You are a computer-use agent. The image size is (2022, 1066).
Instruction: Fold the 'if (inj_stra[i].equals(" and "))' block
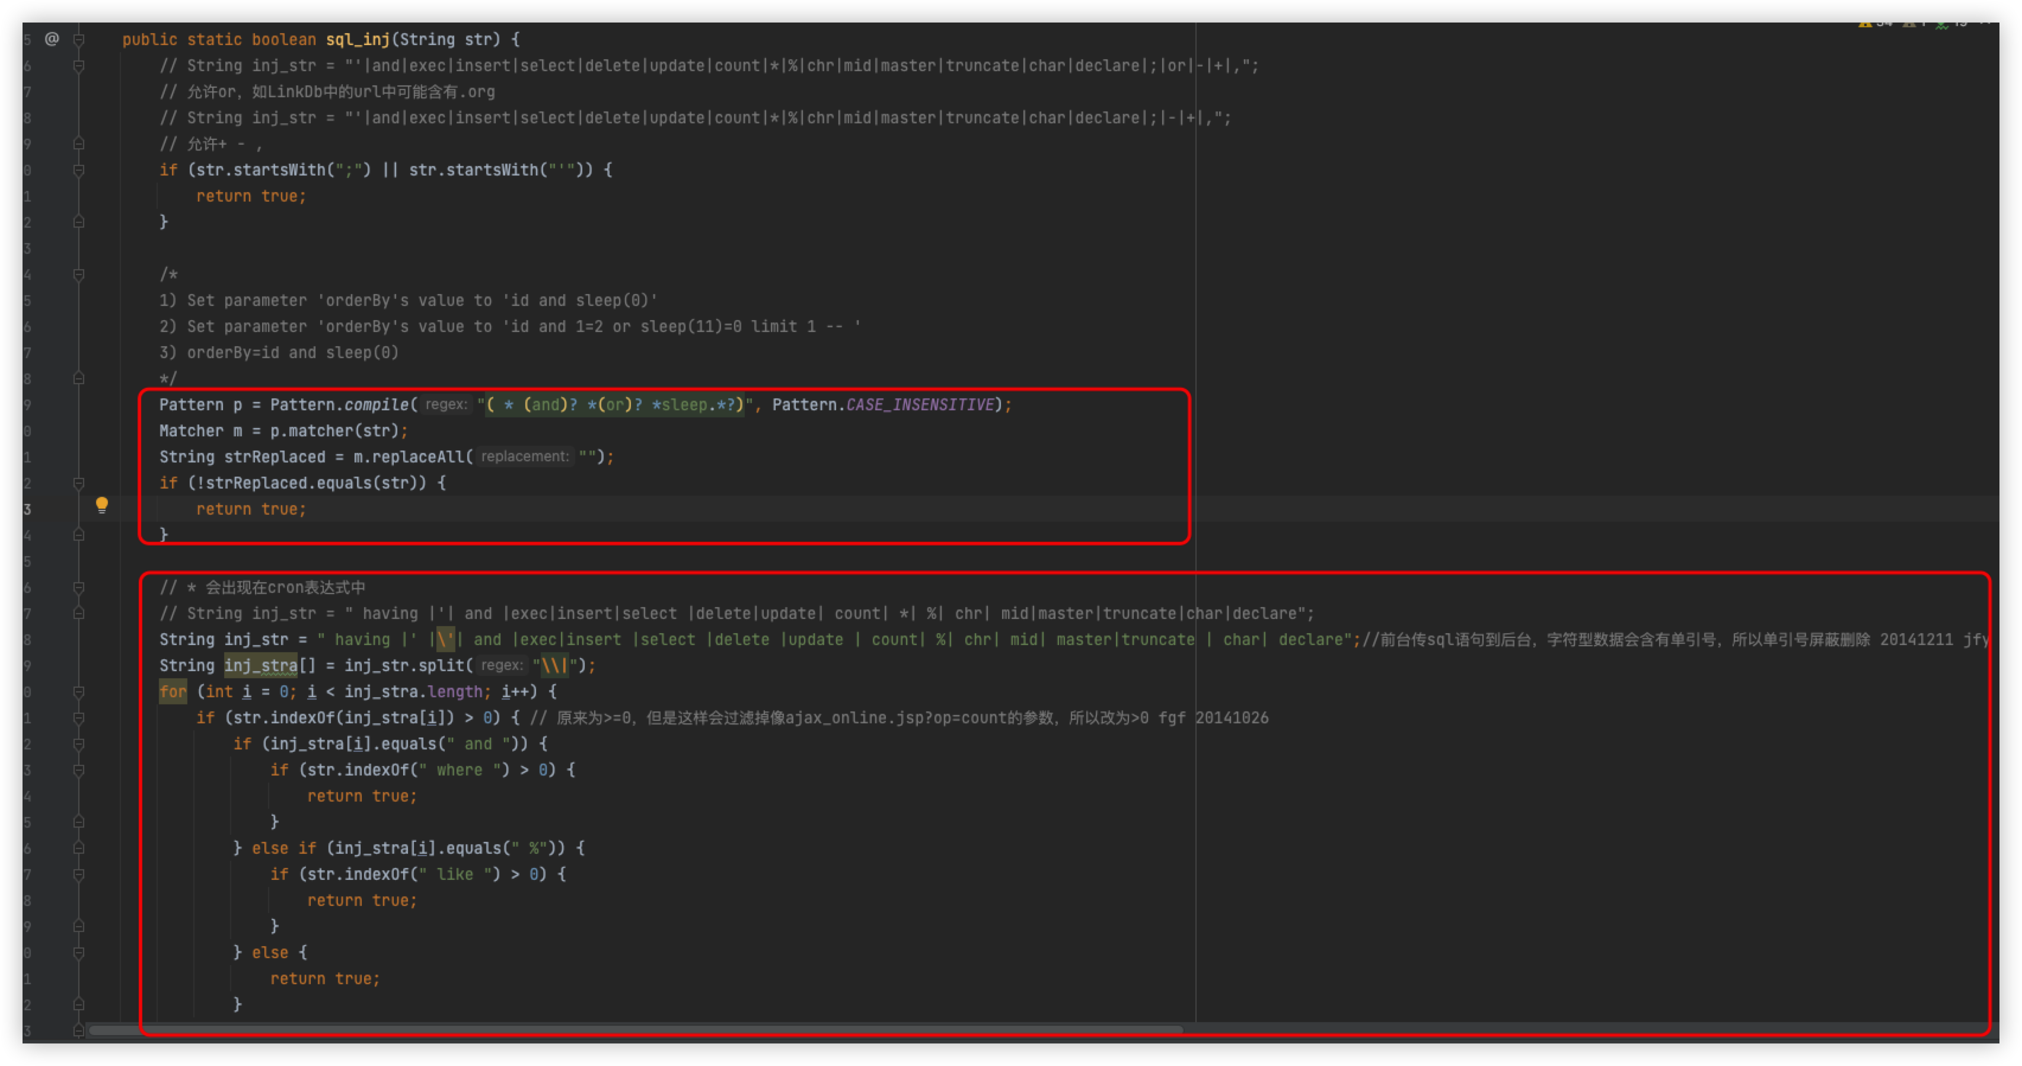pos(78,744)
